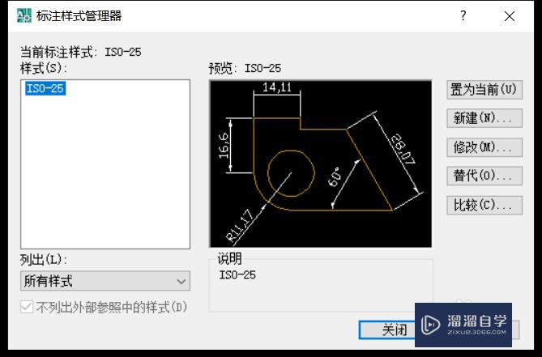Click the 样式(S): label
The height and width of the screenshot is (357, 542).
click(44, 68)
